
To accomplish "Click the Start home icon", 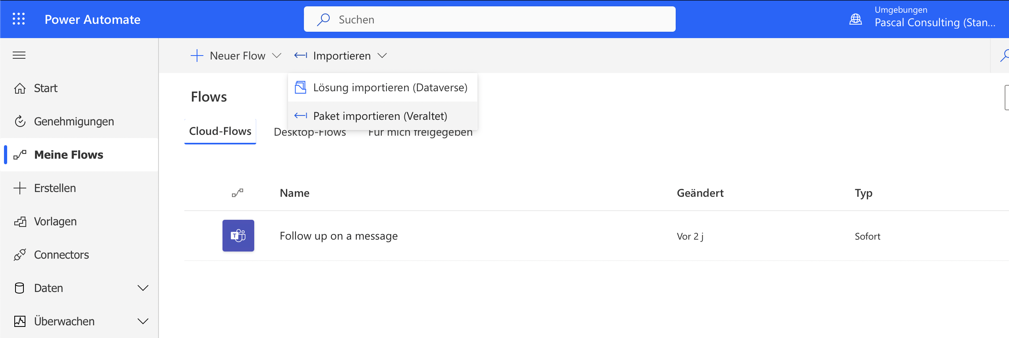I will pos(20,88).
